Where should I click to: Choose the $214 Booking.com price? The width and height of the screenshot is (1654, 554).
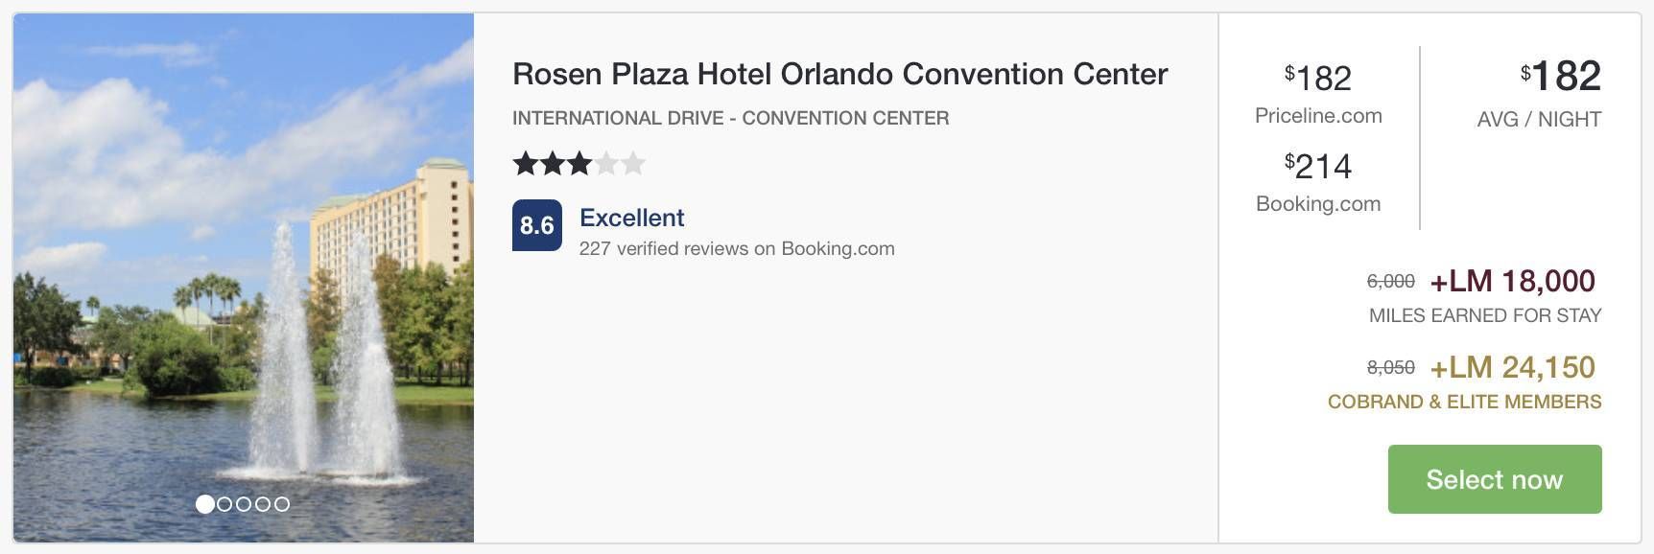pyautogui.click(x=1318, y=182)
